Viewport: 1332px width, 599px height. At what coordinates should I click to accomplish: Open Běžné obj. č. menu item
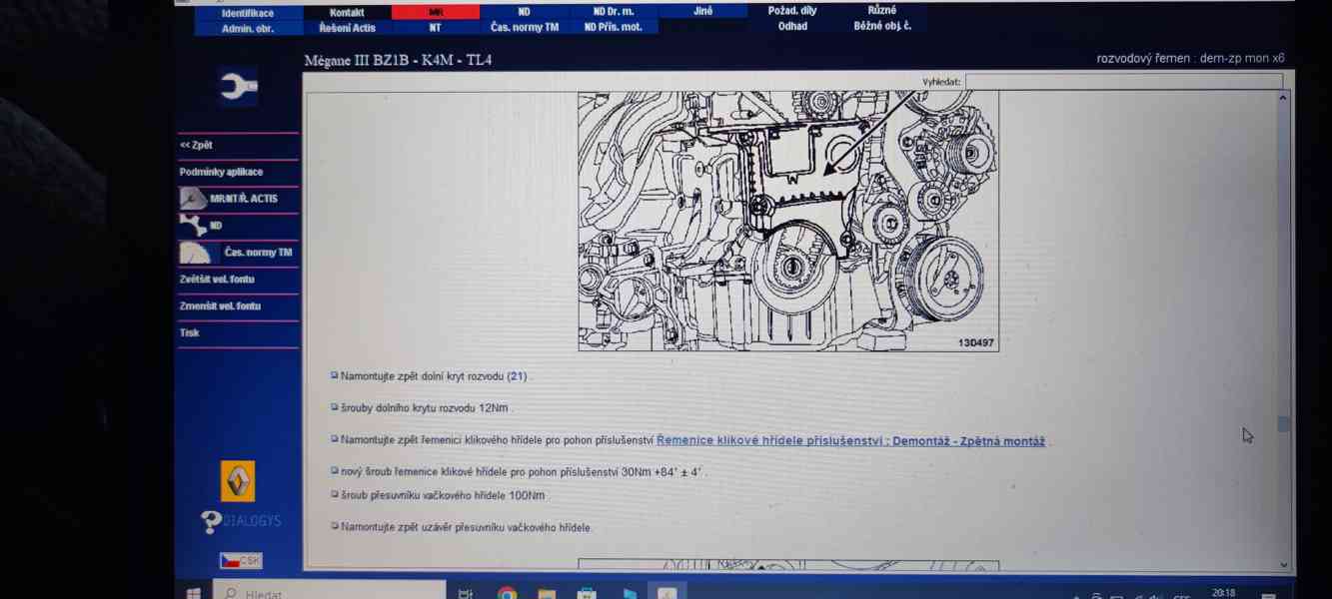[882, 26]
